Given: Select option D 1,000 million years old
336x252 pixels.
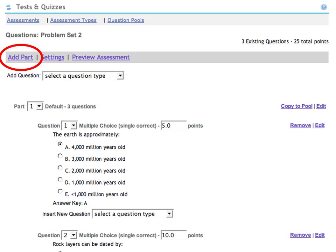Looking at the screenshot, I should (60, 179).
